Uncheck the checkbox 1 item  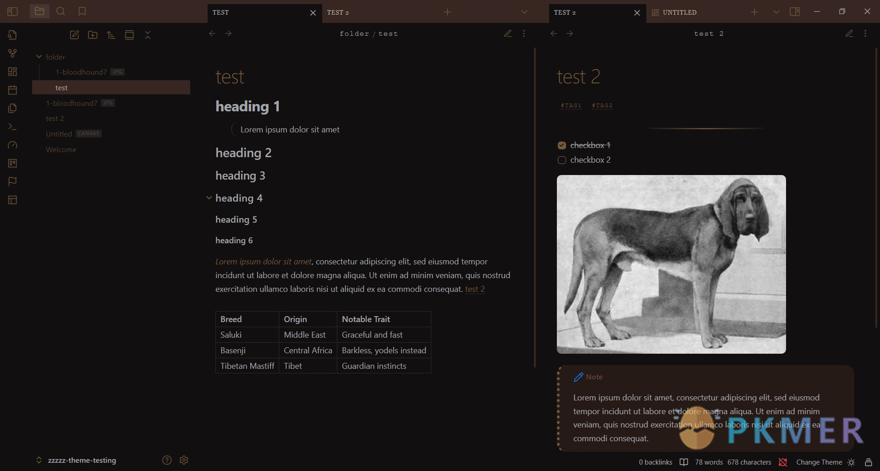tap(561, 146)
